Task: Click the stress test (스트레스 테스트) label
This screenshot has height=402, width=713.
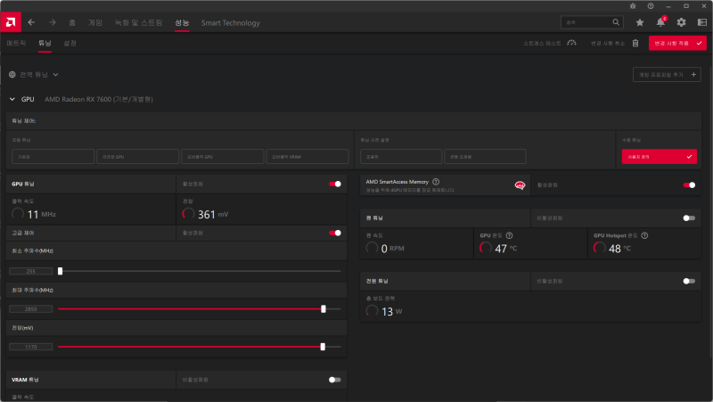Action: point(542,43)
